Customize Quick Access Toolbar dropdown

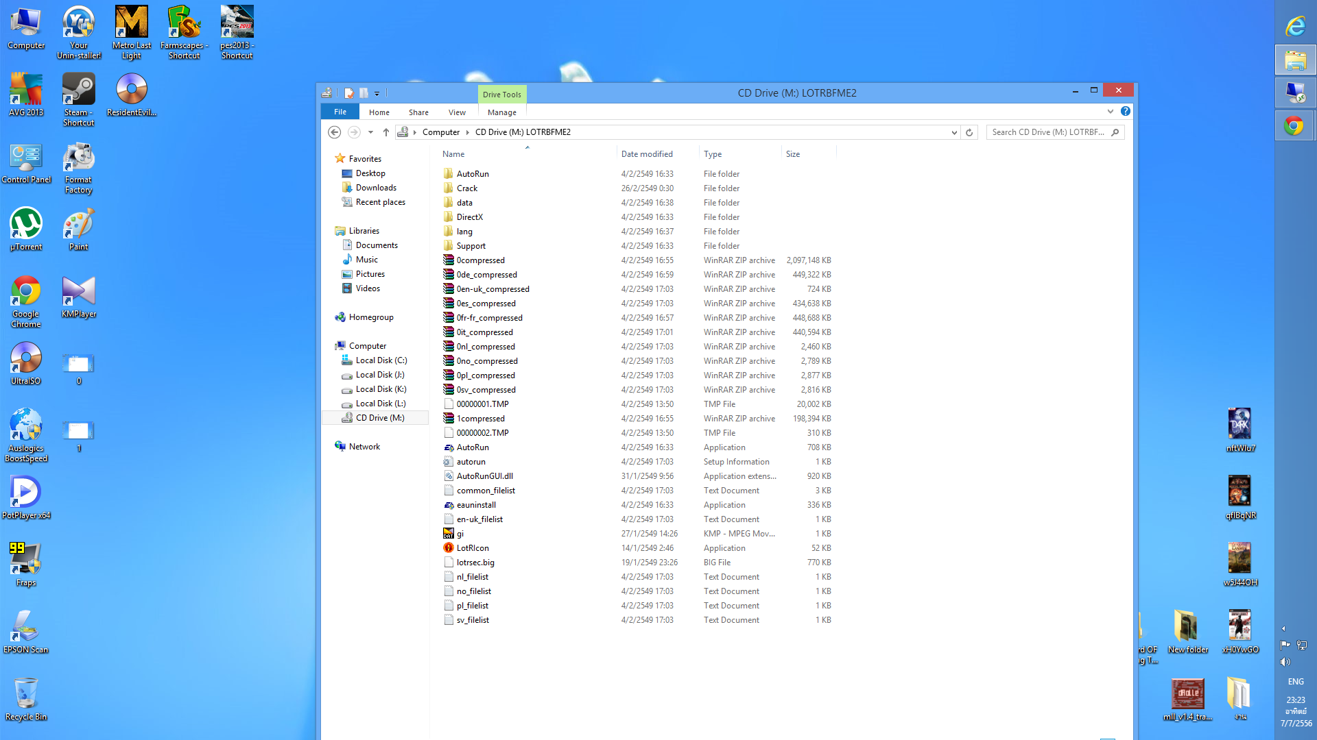coord(377,94)
